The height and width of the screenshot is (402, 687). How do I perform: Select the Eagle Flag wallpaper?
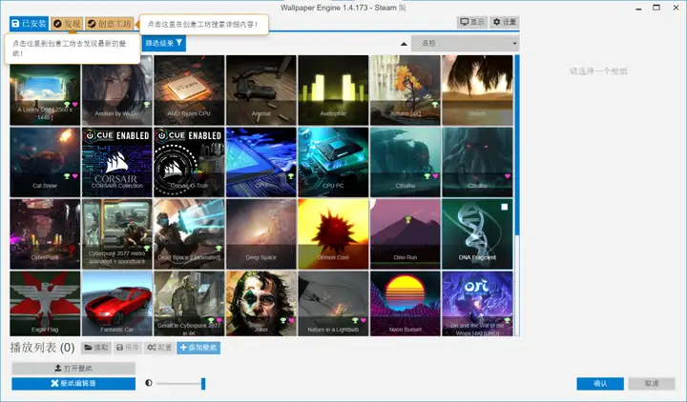point(45,304)
